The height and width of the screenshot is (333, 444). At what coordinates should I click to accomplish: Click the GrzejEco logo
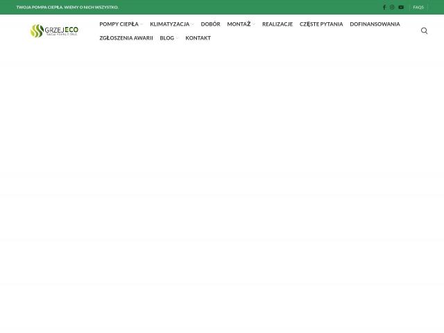tap(54, 31)
